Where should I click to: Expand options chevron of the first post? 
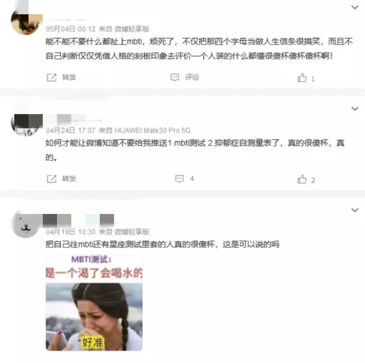(x=355, y=7)
